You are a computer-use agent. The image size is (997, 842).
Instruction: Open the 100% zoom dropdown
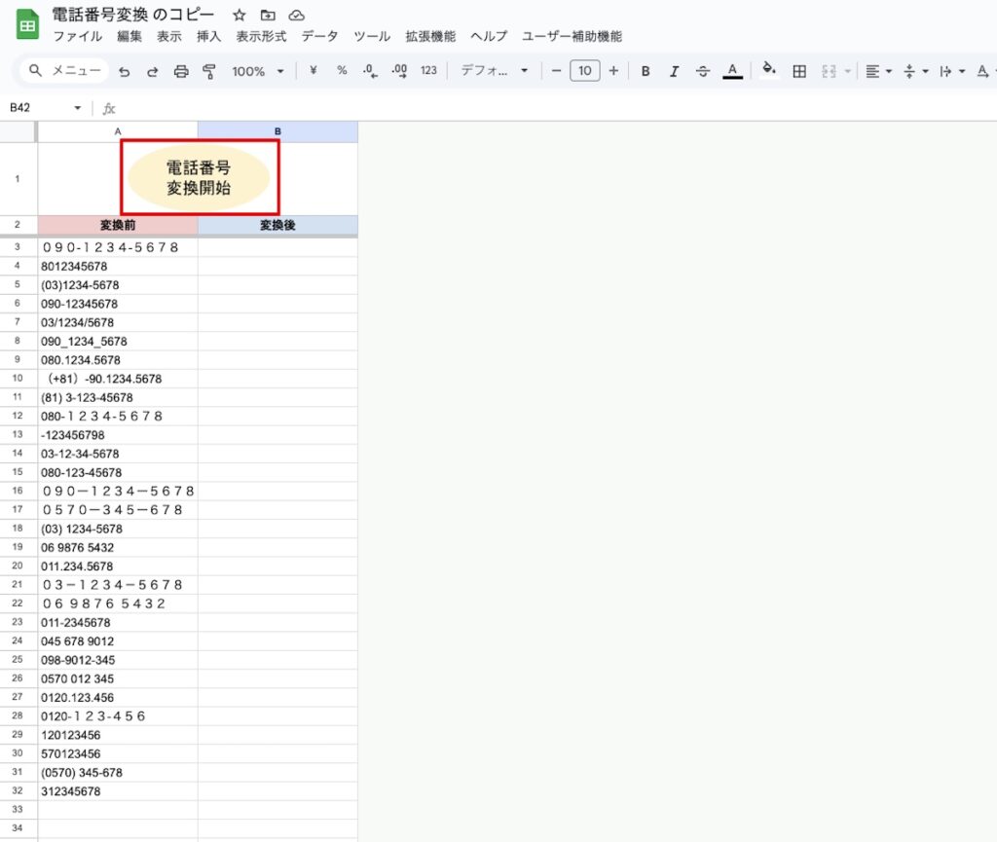click(257, 71)
